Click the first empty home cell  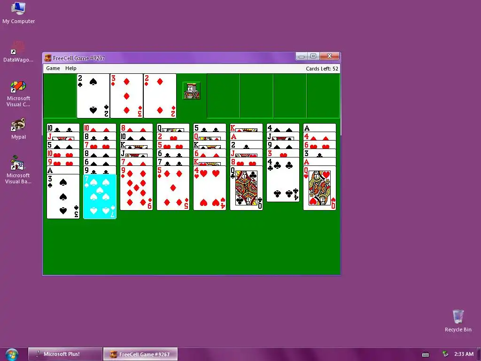[x=223, y=96]
